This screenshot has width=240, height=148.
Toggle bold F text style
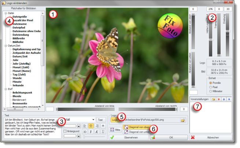click(91, 132)
